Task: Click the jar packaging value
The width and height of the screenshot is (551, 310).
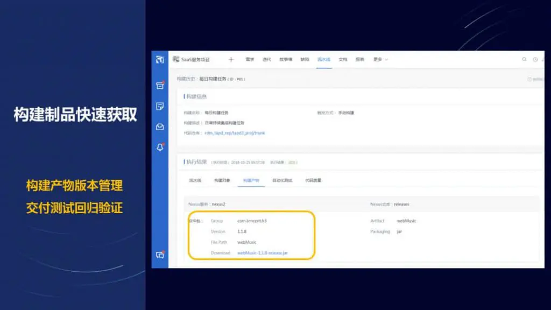Action: point(399,231)
